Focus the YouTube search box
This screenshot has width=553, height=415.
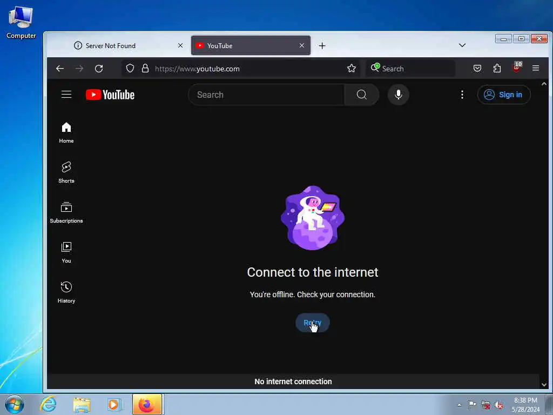[x=266, y=95]
